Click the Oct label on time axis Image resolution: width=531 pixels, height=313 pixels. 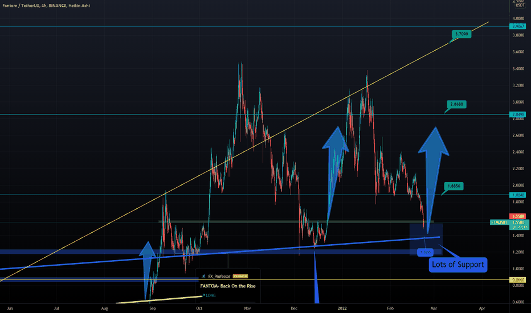click(x=199, y=308)
